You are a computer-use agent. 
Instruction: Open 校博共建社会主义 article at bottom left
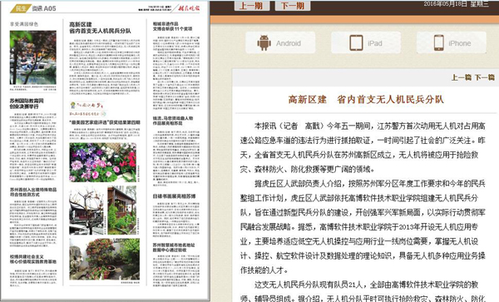click(x=33, y=259)
